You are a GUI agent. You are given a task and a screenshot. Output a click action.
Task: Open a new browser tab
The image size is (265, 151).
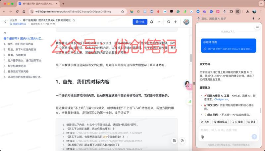tap(63, 4)
